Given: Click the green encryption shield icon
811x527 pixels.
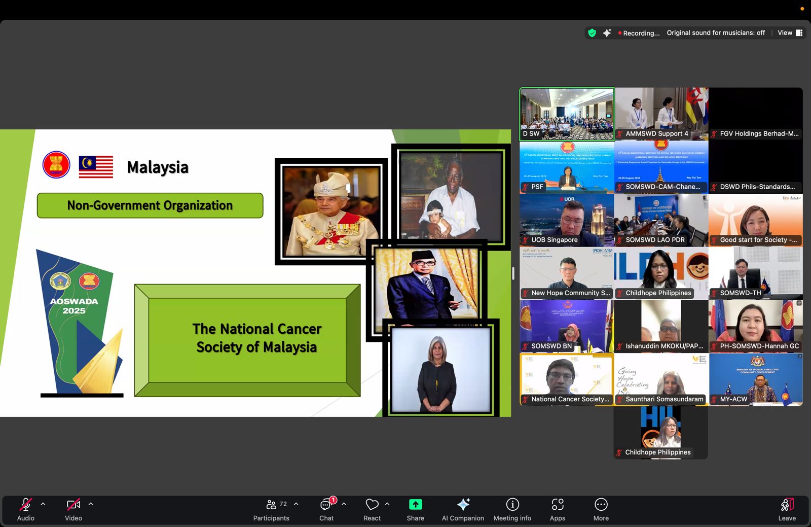Looking at the screenshot, I should pyautogui.click(x=592, y=33).
